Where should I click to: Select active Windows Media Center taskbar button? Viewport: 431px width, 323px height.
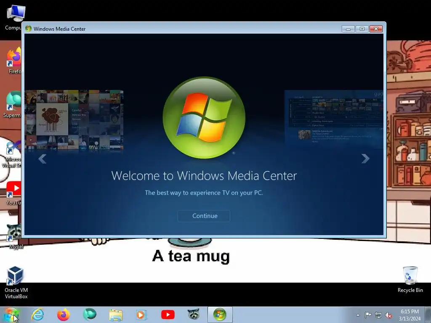tap(220, 315)
